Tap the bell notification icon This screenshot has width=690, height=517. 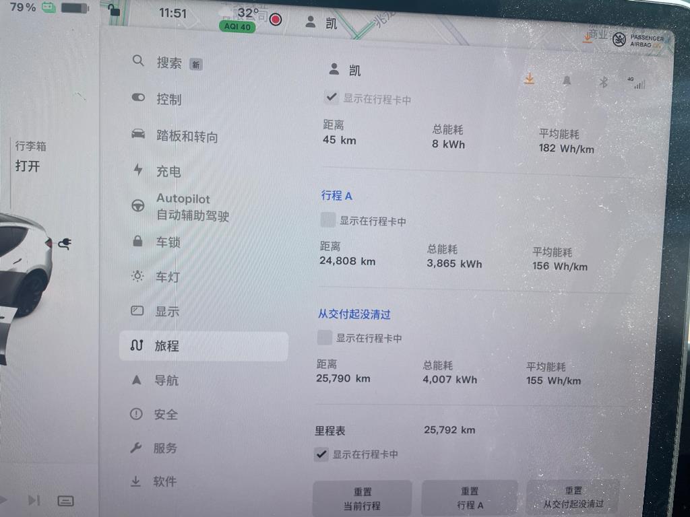[567, 81]
